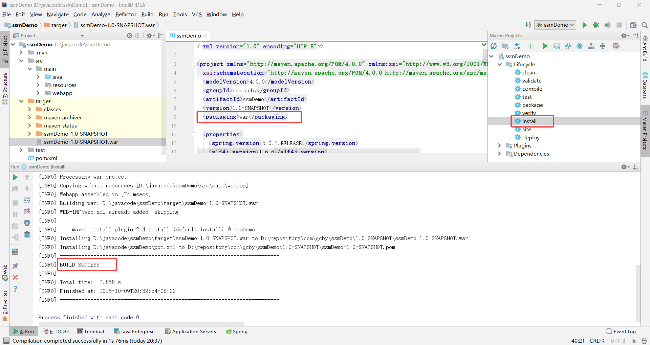
Task: Open Search Everywhere magnifier
Action: click(x=645, y=25)
